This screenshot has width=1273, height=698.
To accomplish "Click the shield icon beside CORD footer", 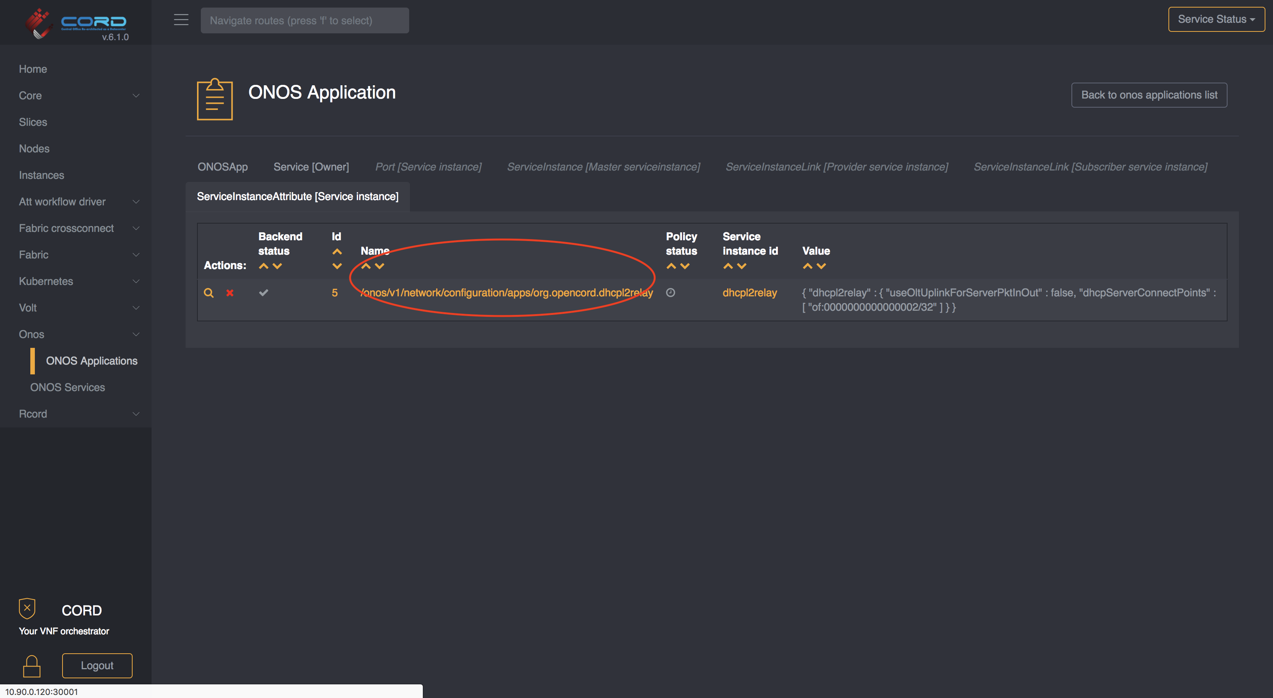I will point(27,608).
